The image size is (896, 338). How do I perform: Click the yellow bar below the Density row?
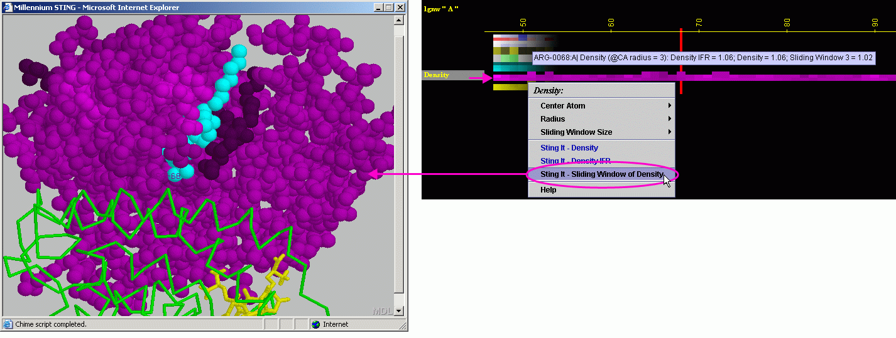tap(510, 87)
